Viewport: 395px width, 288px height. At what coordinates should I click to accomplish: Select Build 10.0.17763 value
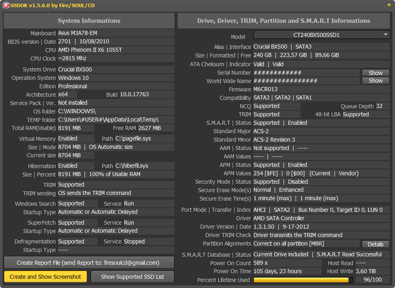point(147,95)
